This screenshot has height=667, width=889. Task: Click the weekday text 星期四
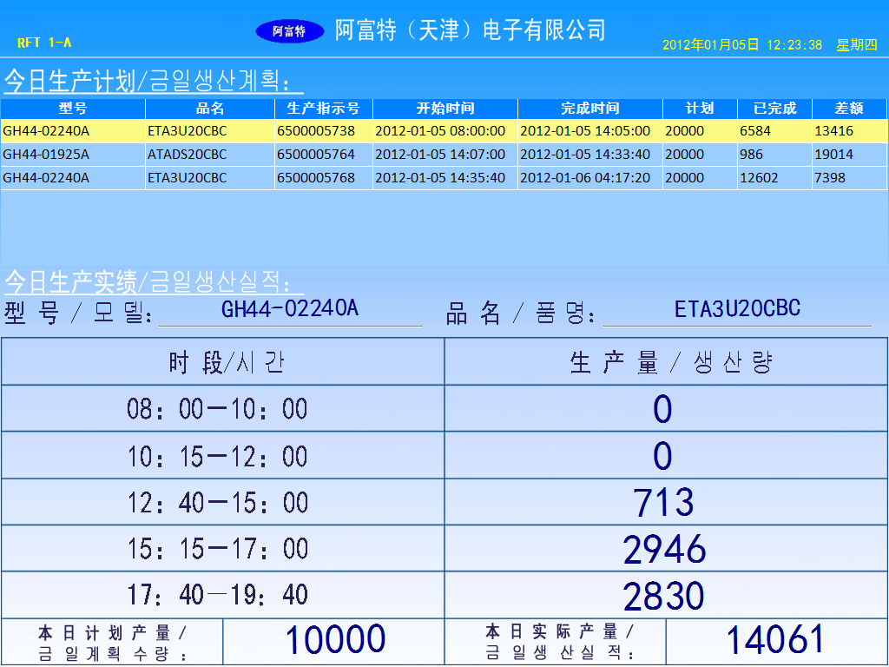(x=857, y=45)
